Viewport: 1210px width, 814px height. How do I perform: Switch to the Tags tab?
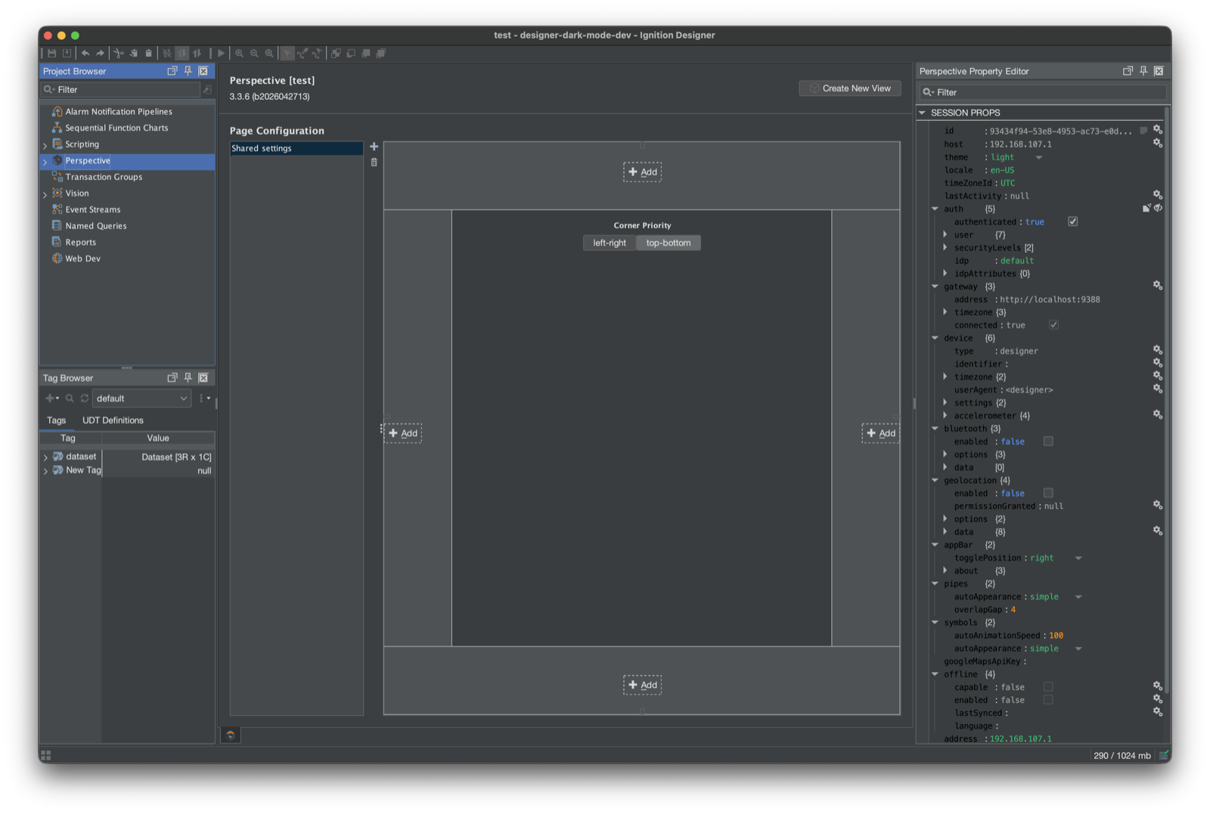click(57, 420)
